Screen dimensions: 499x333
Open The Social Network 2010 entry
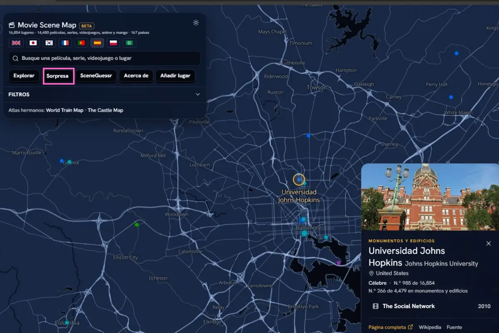pyautogui.click(x=430, y=306)
